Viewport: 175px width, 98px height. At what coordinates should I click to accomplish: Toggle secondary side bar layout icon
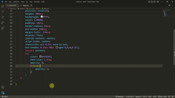coord(154,2)
